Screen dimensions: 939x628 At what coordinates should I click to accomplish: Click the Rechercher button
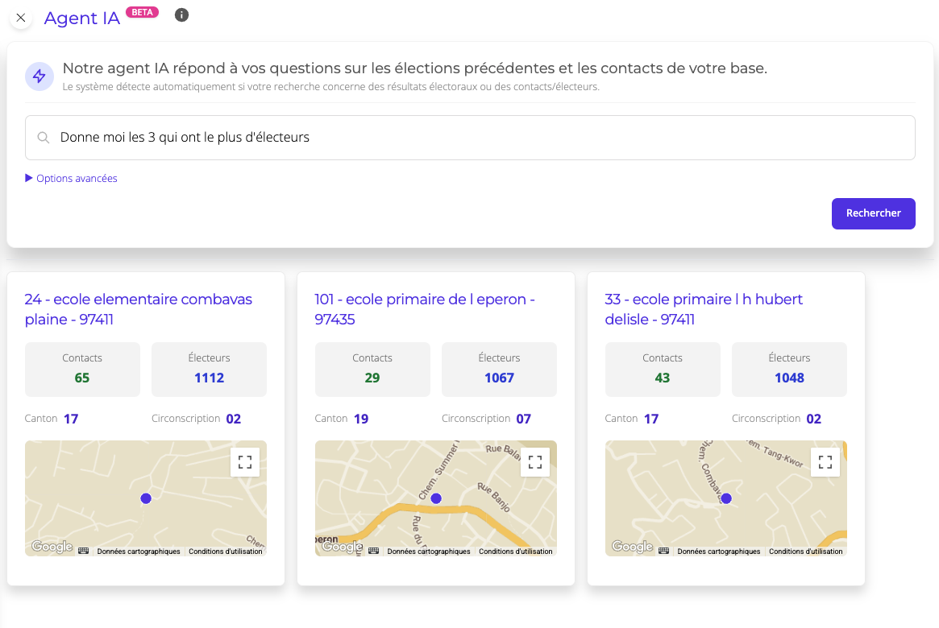873,213
